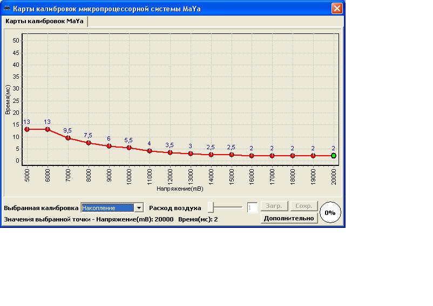The image size is (433, 306).
Task: Select the red point at 6000 mV
Action: [x=48, y=129]
